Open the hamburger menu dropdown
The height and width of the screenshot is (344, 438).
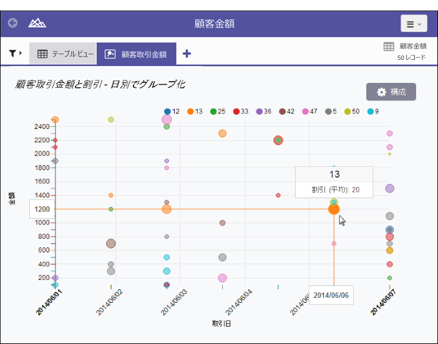coord(414,24)
